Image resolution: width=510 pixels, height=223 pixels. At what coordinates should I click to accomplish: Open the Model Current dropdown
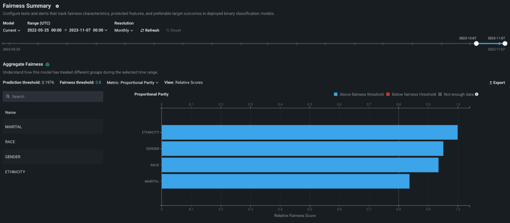(12, 30)
